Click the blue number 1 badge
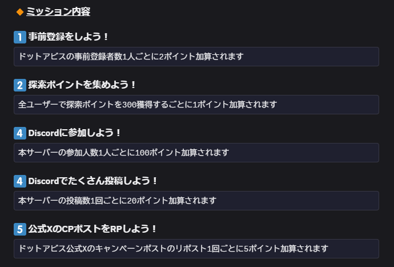Image resolution: width=394 pixels, height=267 pixels. (20, 37)
